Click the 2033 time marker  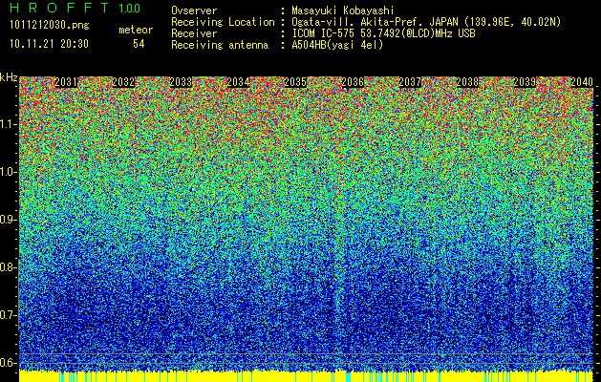(181, 82)
